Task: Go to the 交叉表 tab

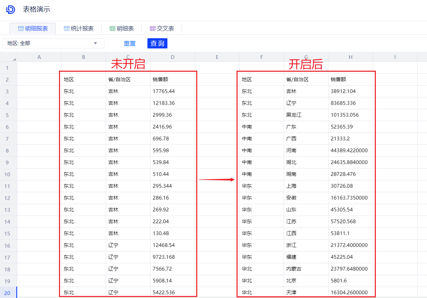Action: 162,29
